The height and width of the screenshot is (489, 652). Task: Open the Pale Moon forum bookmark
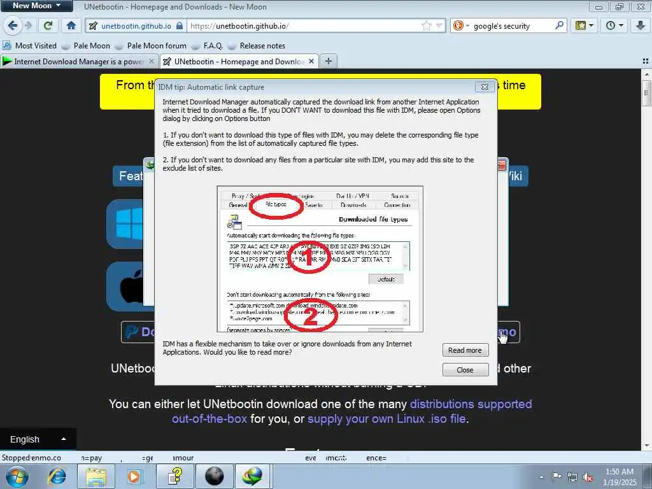(150, 46)
